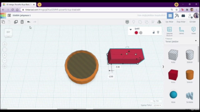The width and height of the screenshot is (200, 112).
Task: Select the solid red color swatch
Action: [x=136, y=33]
